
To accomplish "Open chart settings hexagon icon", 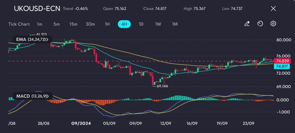I will [273, 24].
